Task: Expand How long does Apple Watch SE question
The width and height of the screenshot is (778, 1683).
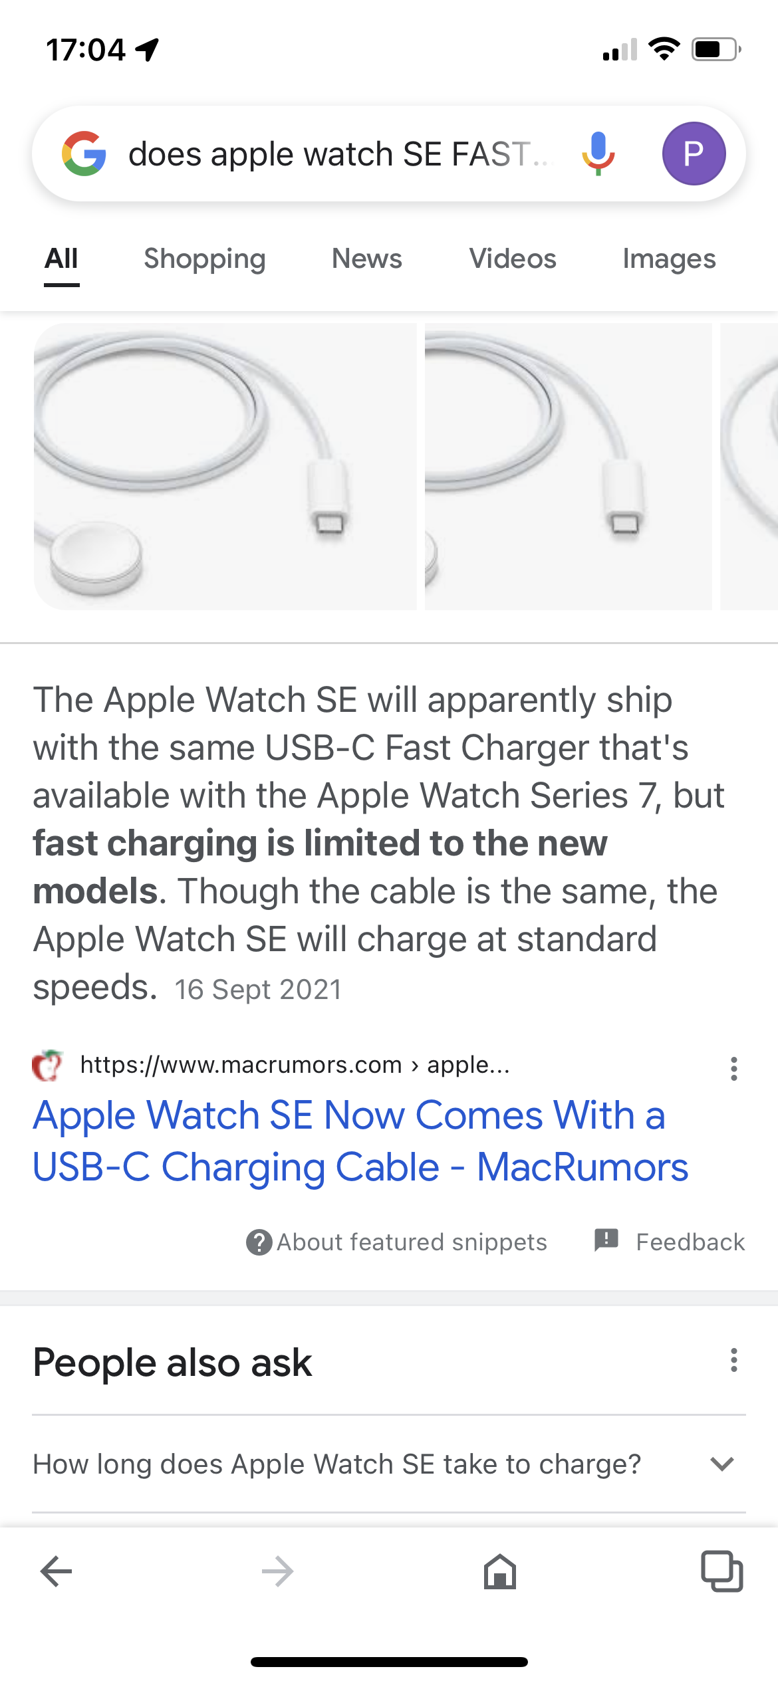Action: point(389,1464)
